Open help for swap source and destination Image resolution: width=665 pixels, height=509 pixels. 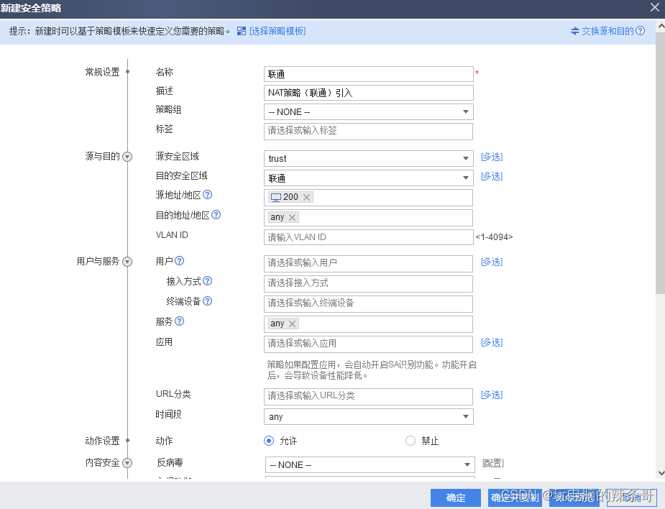[641, 30]
